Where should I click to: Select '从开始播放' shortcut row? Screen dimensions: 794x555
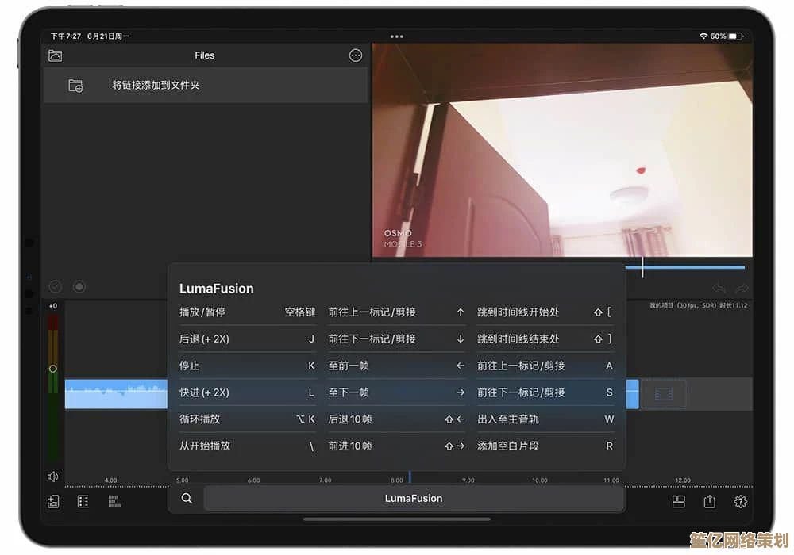(247, 446)
